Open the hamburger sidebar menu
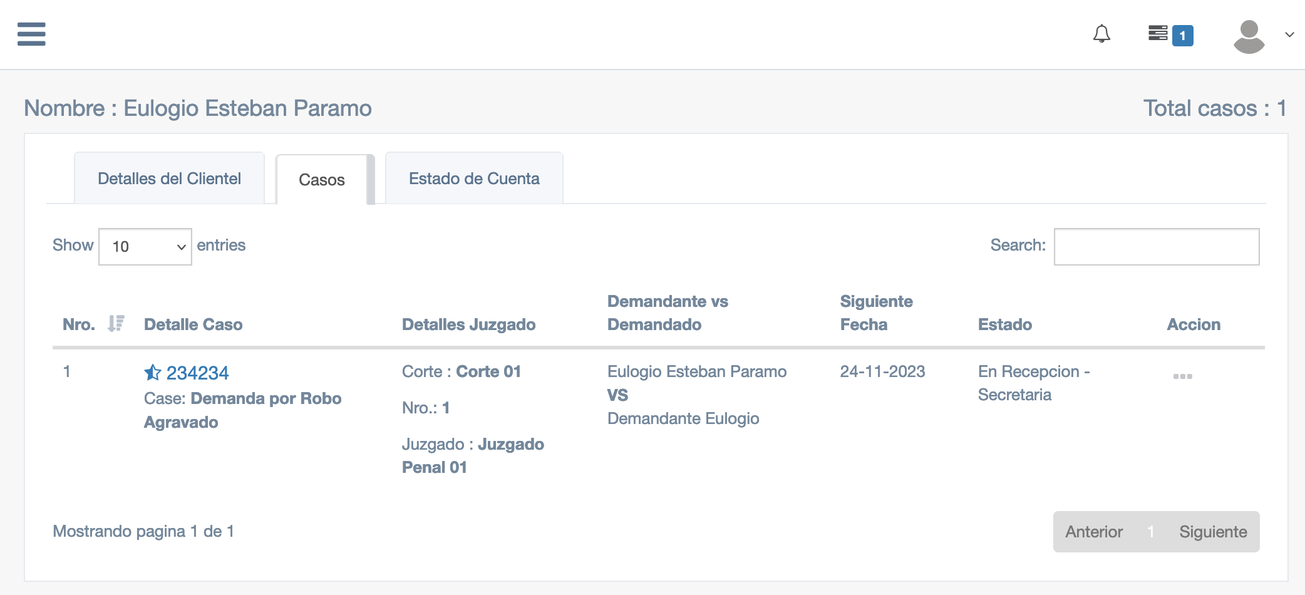The image size is (1305, 595). coord(31,34)
